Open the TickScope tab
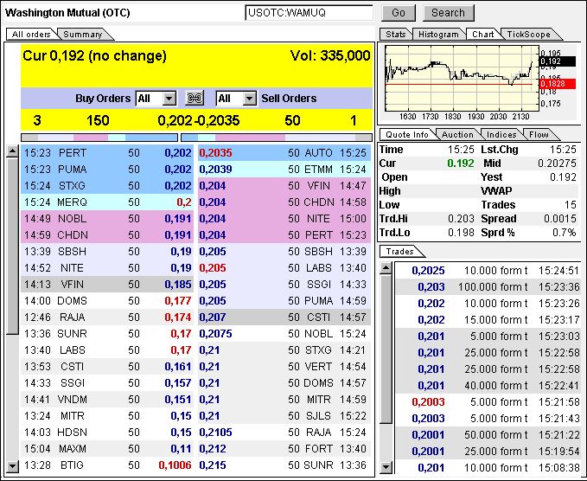 [x=528, y=34]
